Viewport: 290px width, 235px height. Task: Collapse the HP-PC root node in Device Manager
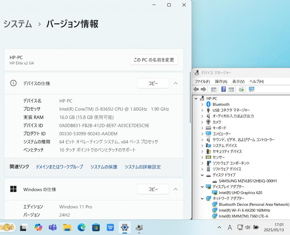click(196, 99)
